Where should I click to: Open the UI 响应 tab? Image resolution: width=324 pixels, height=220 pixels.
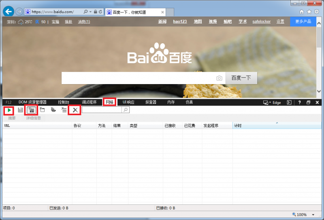tap(128, 102)
